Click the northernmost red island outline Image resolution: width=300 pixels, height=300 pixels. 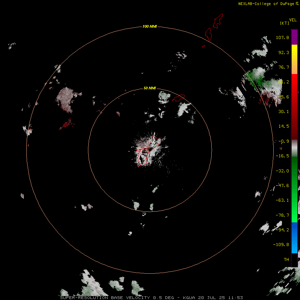[218, 21]
